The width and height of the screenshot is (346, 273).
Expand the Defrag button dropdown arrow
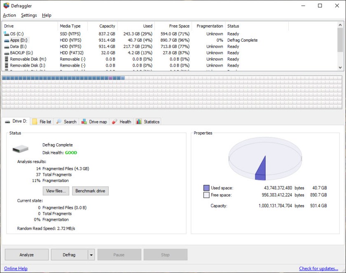point(91,255)
